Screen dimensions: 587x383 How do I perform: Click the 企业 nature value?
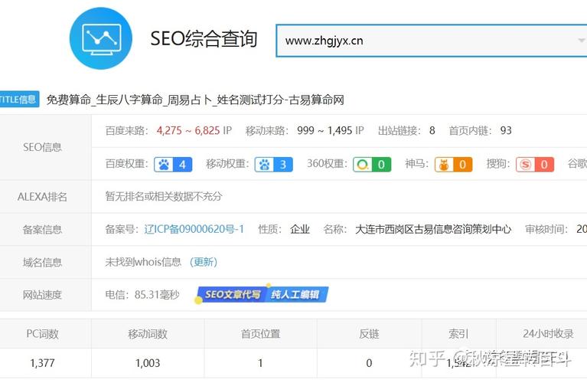pyautogui.click(x=300, y=229)
